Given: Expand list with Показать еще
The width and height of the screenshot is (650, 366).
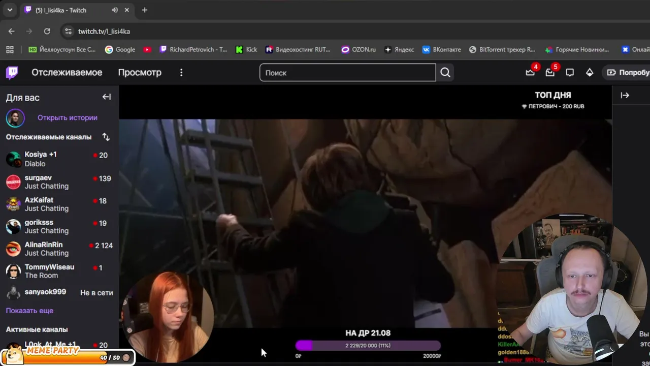Looking at the screenshot, I should click(x=29, y=311).
